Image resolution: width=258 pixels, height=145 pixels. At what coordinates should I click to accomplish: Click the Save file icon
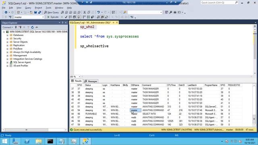35,12
